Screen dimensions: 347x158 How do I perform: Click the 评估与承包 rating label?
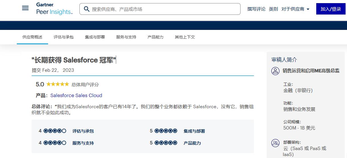pyautogui.click(x=83, y=131)
